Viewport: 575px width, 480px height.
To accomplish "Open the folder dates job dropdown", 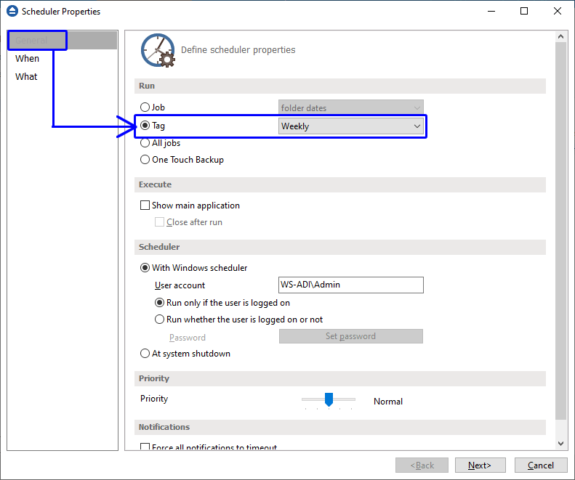I will tap(351, 107).
